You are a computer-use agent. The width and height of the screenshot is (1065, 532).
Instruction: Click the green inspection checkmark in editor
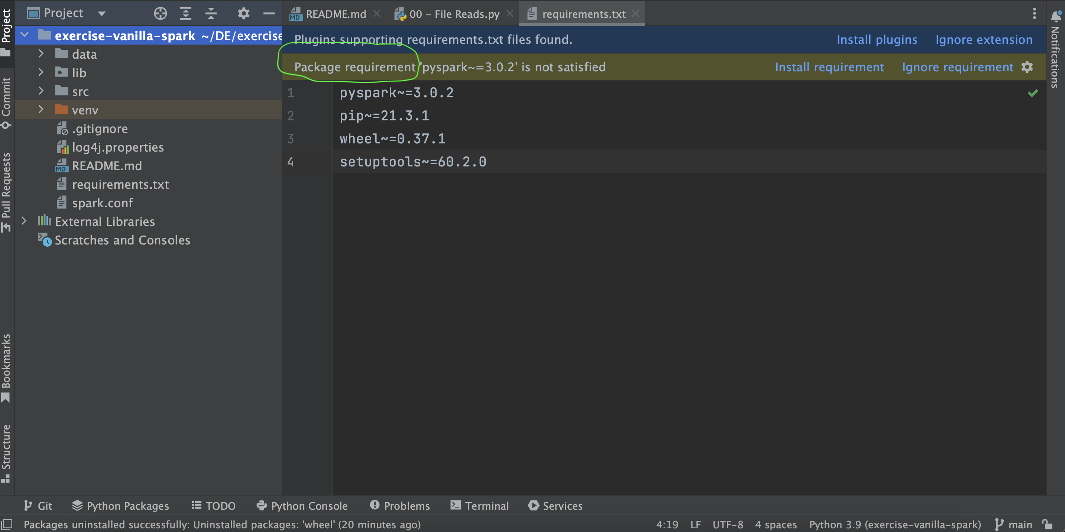click(x=1032, y=93)
